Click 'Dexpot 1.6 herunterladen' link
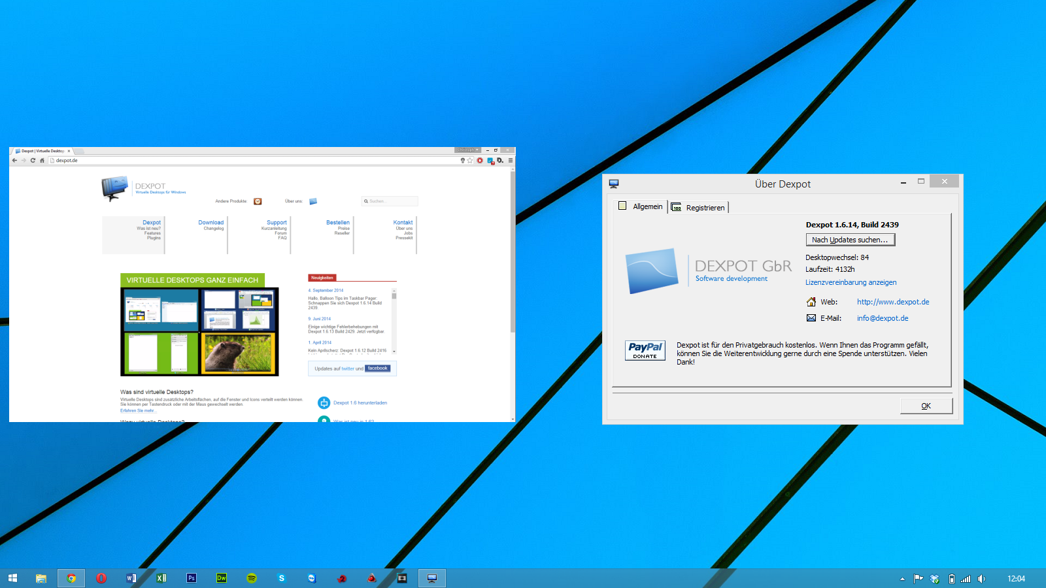 (360, 403)
